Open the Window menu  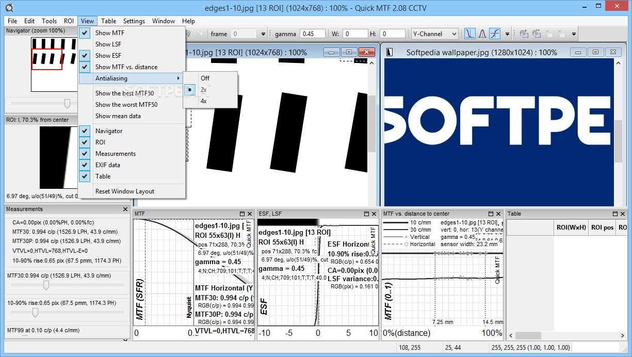[164, 21]
